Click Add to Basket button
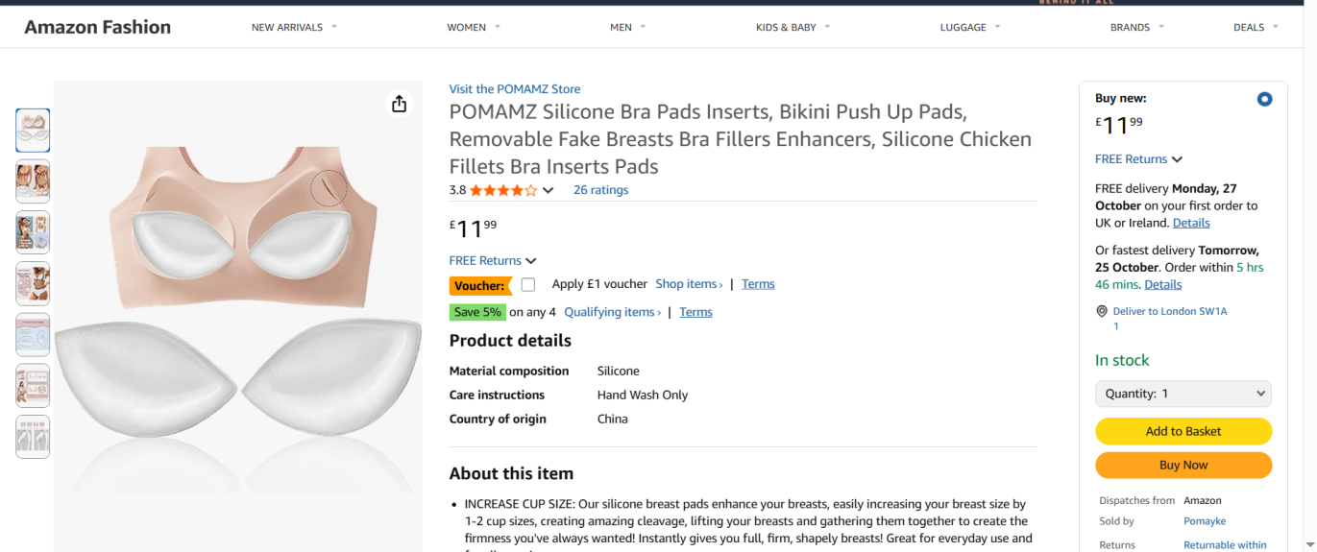 point(1183,431)
